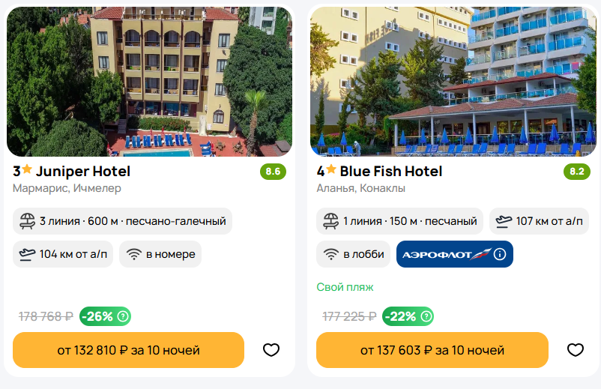Book Blue Fish Hotel from 137 603 ₽ button

coord(432,350)
